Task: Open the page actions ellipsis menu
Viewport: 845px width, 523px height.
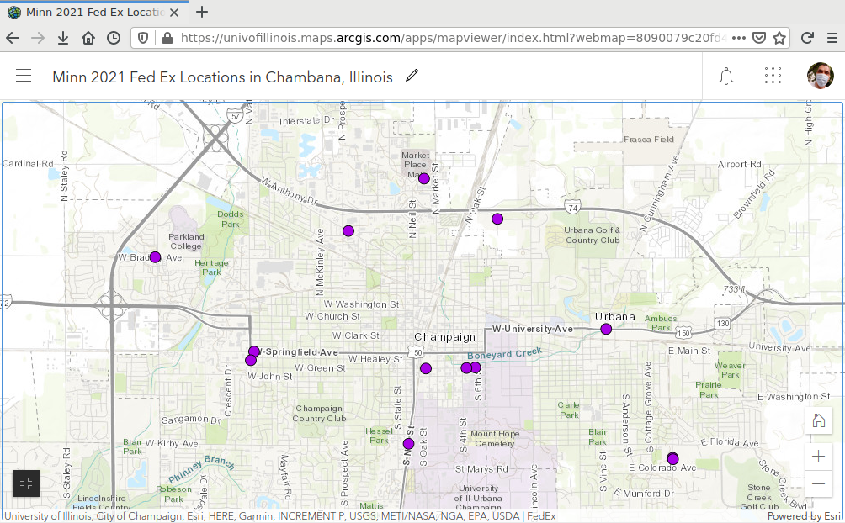Action: click(x=738, y=38)
